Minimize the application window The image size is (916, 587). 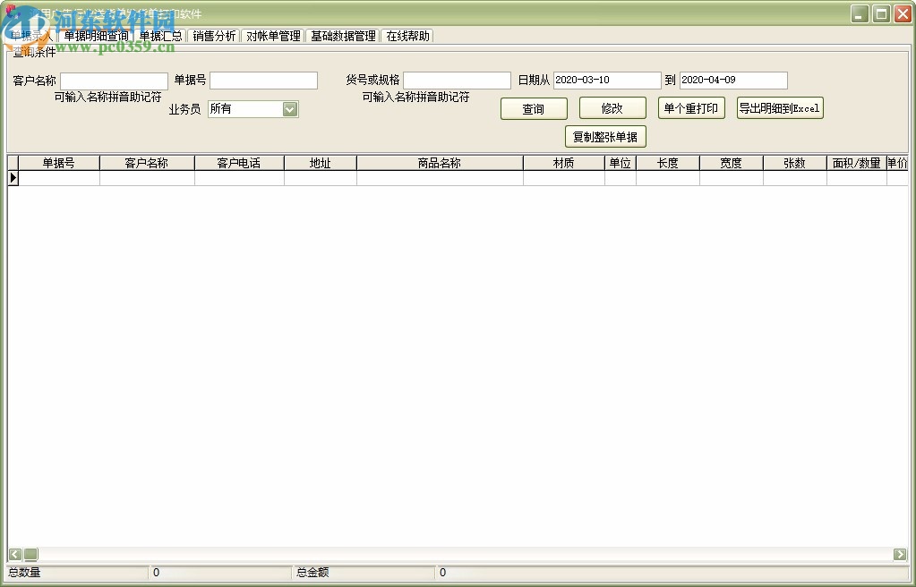pos(860,13)
